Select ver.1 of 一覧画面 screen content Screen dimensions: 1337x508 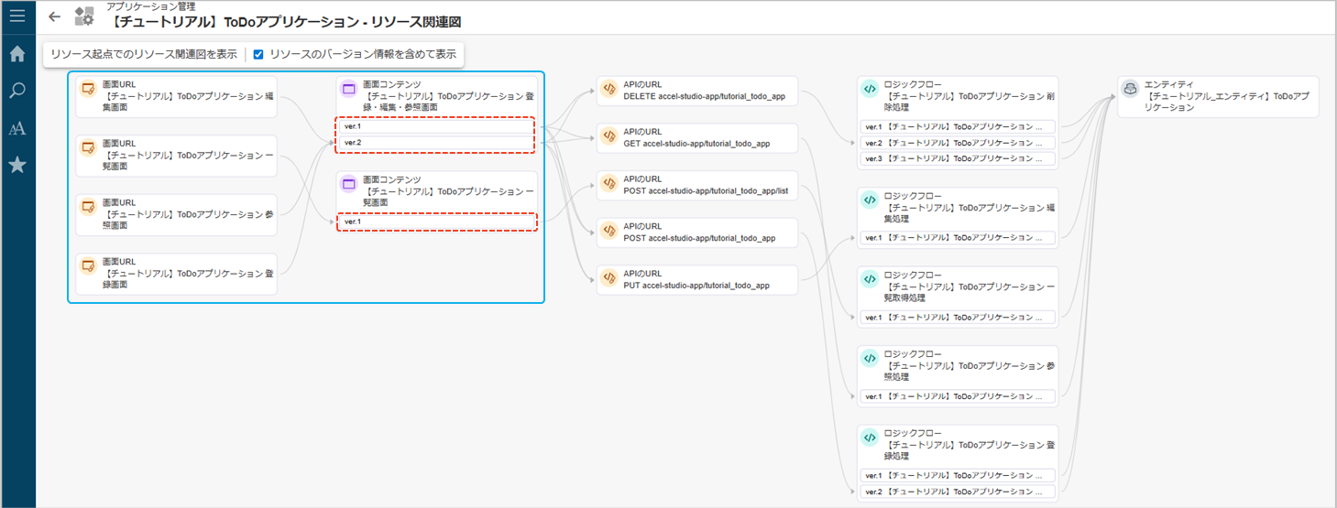pos(436,222)
